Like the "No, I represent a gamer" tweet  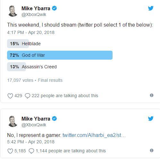pyautogui.click(x=10, y=151)
